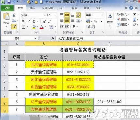
Task: Switch to 视图 ribbon tab
Action: pyautogui.click(x=98, y=8)
